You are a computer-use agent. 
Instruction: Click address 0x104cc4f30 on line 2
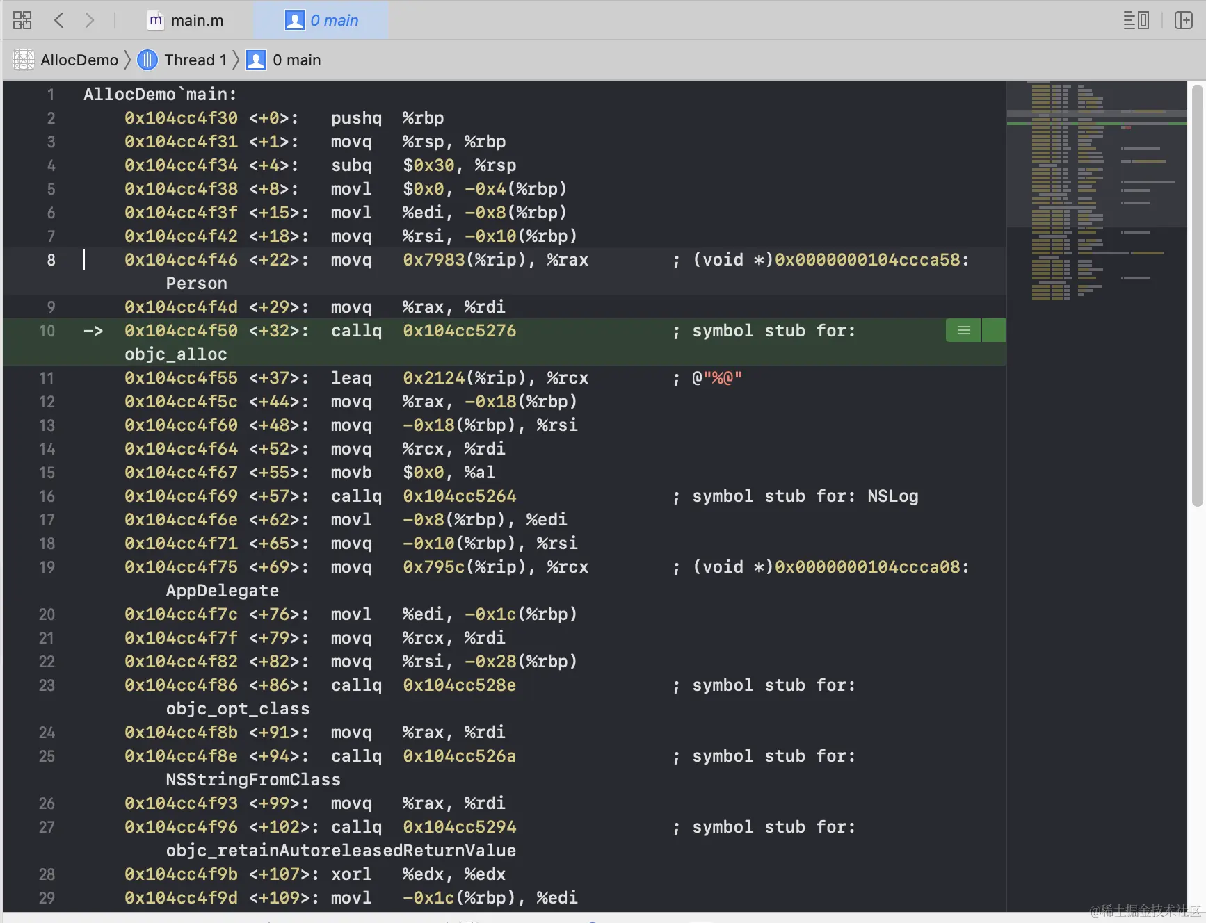[181, 118]
